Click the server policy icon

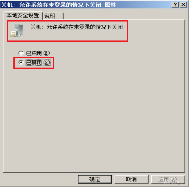click(x=17, y=31)
